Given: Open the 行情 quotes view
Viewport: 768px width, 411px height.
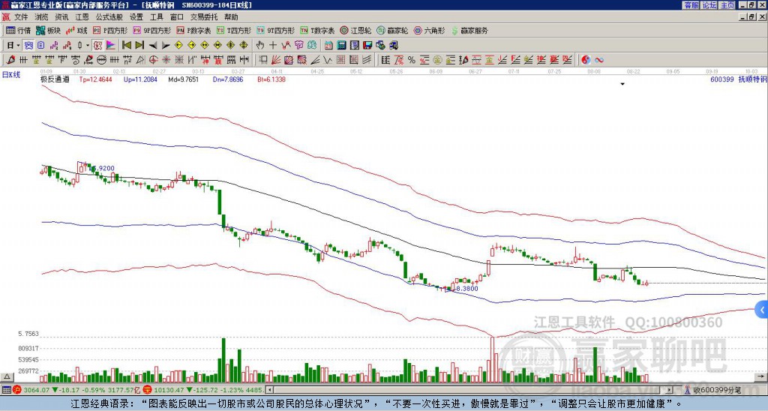Looking at the screenshot, I should (19, 30).
